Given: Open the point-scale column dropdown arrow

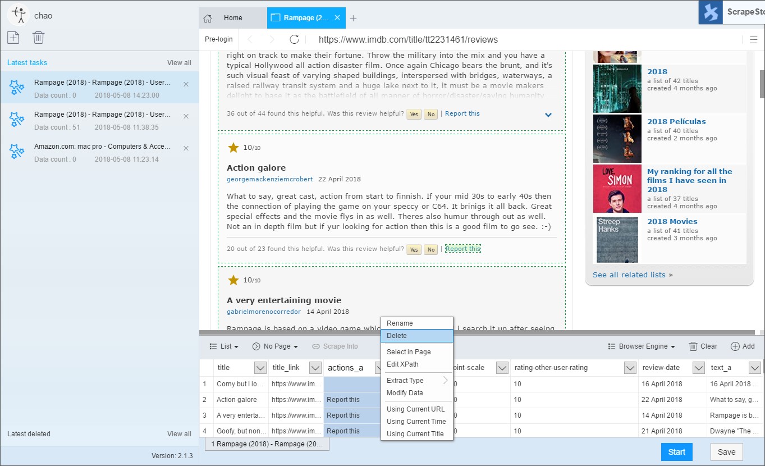Looking at the screenshot, I should pos(502,368).
